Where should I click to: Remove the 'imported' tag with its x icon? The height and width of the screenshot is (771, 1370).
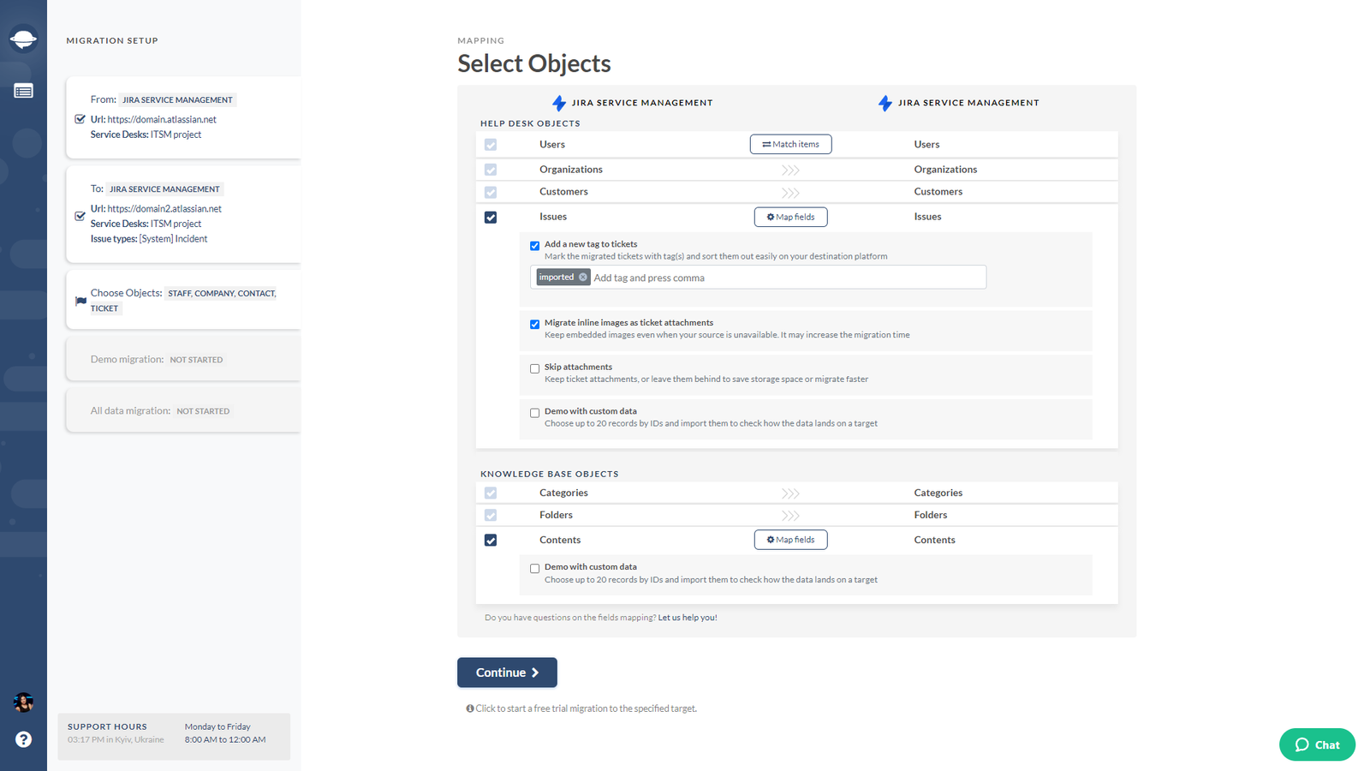coord(583,277)
